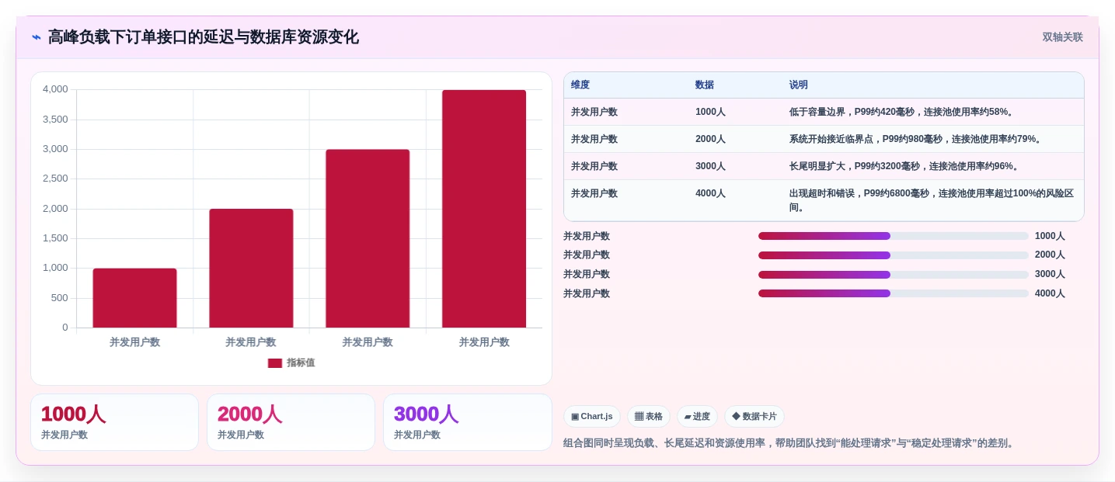This screenshot has height=482, width=1115.
Task: Click the 进度 chip
Action: tap(697, 417)
